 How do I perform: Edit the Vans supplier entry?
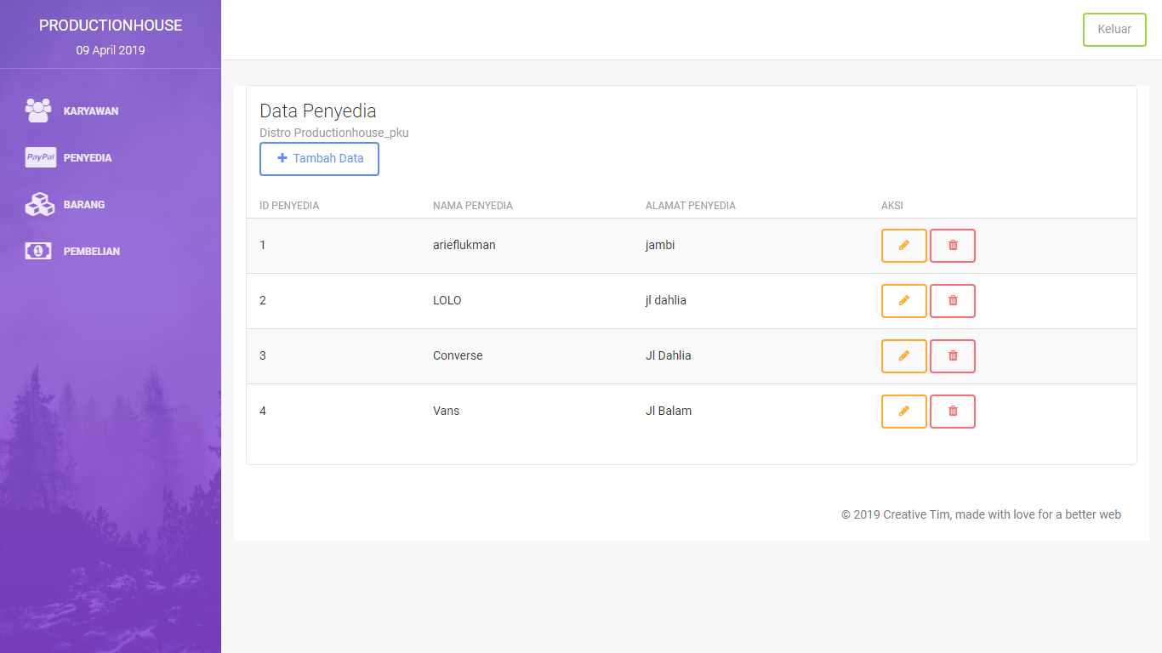tap(903, 412)
